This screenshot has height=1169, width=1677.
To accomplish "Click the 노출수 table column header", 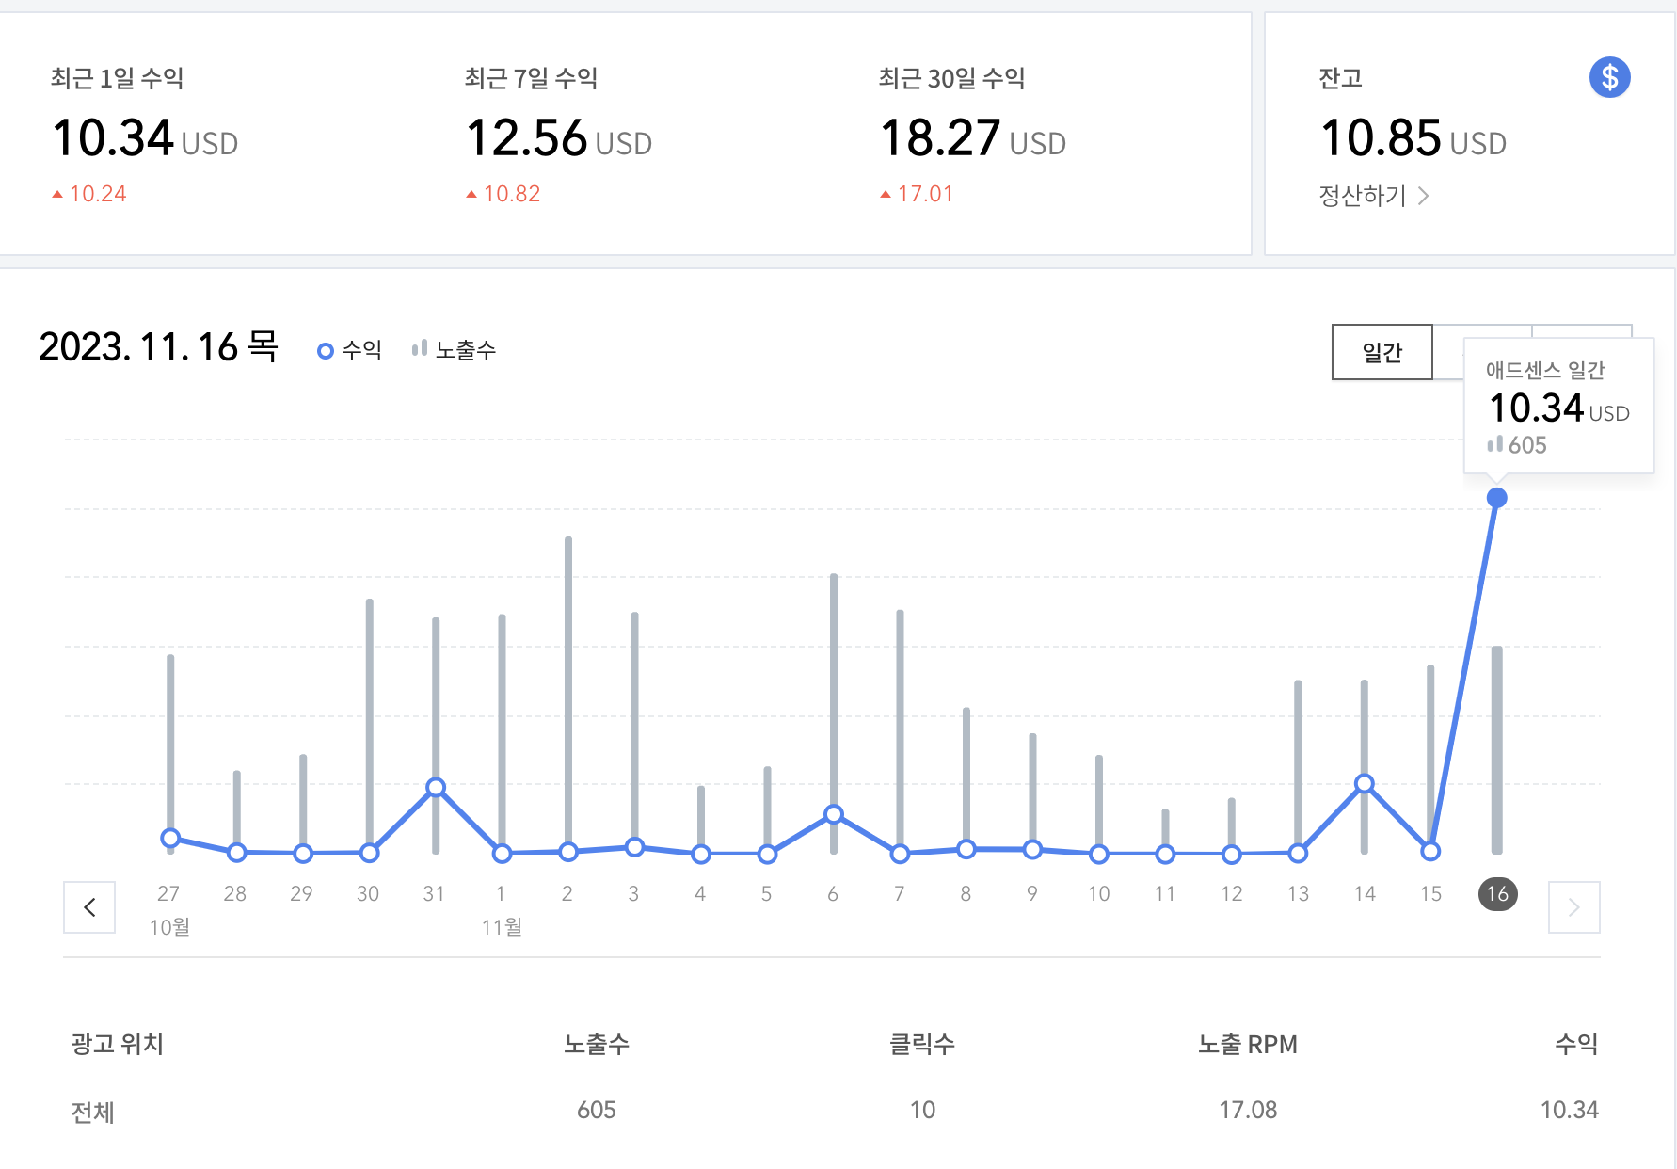I will 597,1044.
